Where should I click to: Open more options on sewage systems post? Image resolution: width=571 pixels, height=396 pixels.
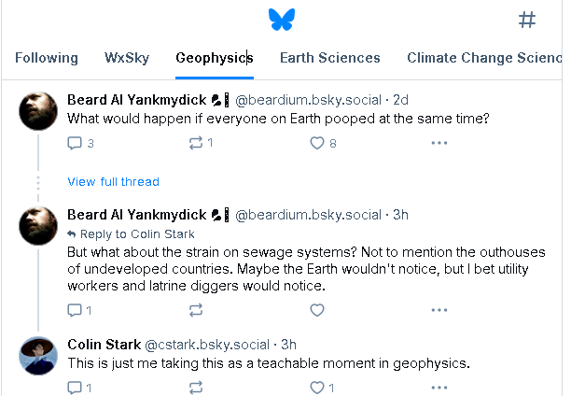439,310
